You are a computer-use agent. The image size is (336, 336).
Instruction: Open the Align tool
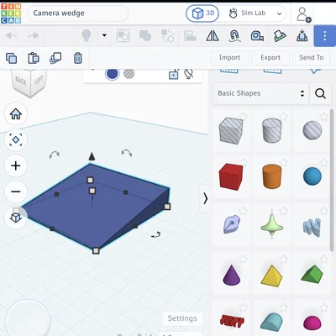(190, 36)
